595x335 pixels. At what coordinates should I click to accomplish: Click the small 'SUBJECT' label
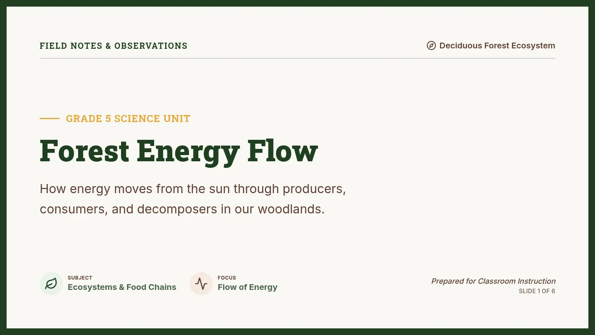click(x=80, y=278)
